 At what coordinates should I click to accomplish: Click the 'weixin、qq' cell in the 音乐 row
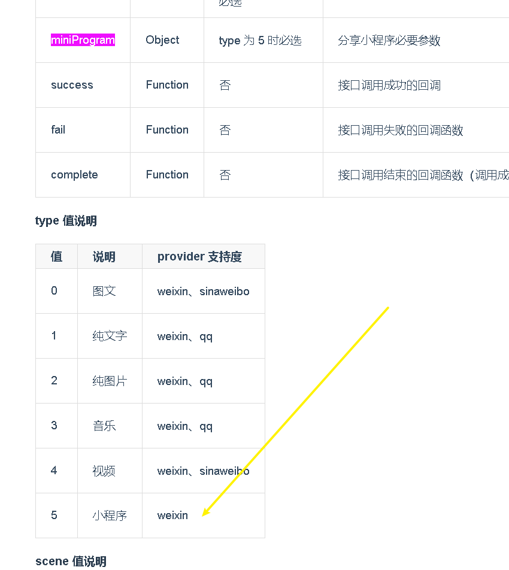coord(184,426)
